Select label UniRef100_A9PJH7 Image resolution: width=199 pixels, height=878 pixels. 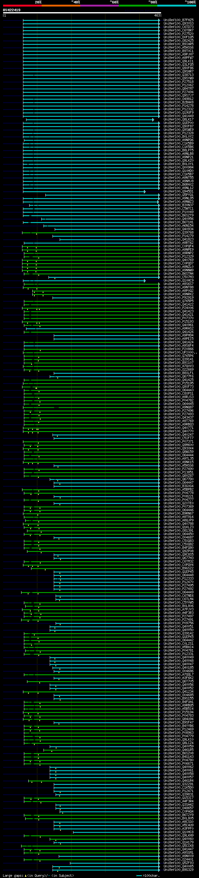[x=178, y=54]
